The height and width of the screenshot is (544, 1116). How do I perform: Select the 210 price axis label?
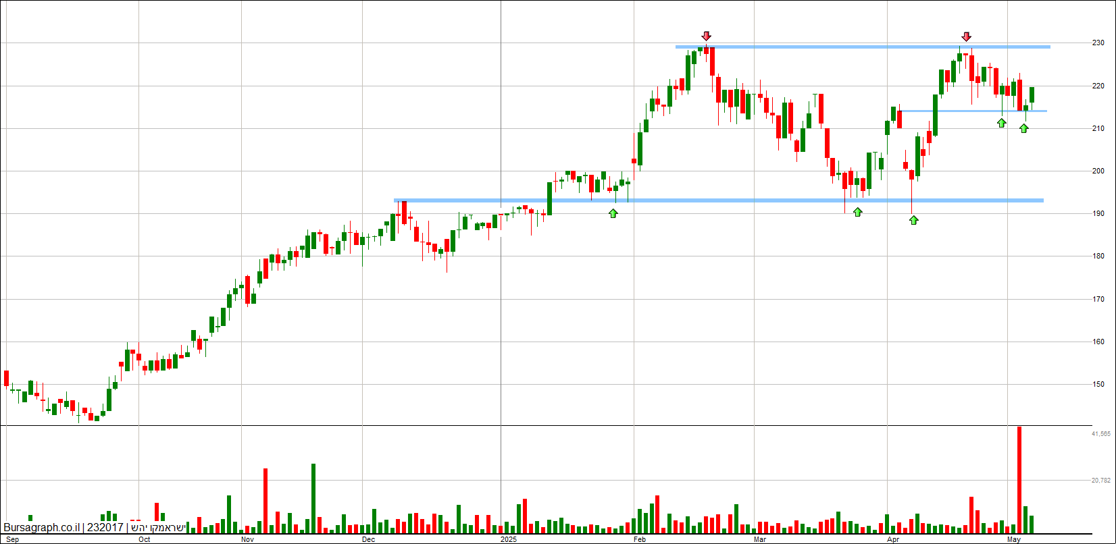[1098, 128]
